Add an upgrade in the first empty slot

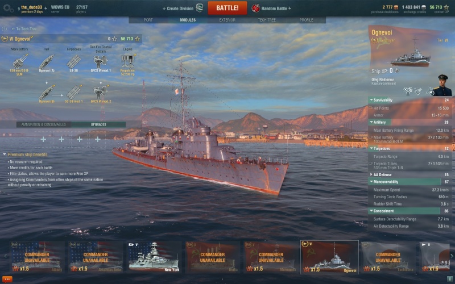pos(43,139)
